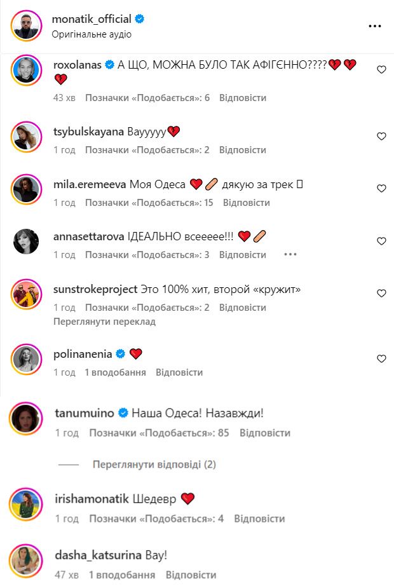The width and height of the screenshot is (394, 586).
Task: Open the three-dot post options menu
Action: [x=374, y=26]
